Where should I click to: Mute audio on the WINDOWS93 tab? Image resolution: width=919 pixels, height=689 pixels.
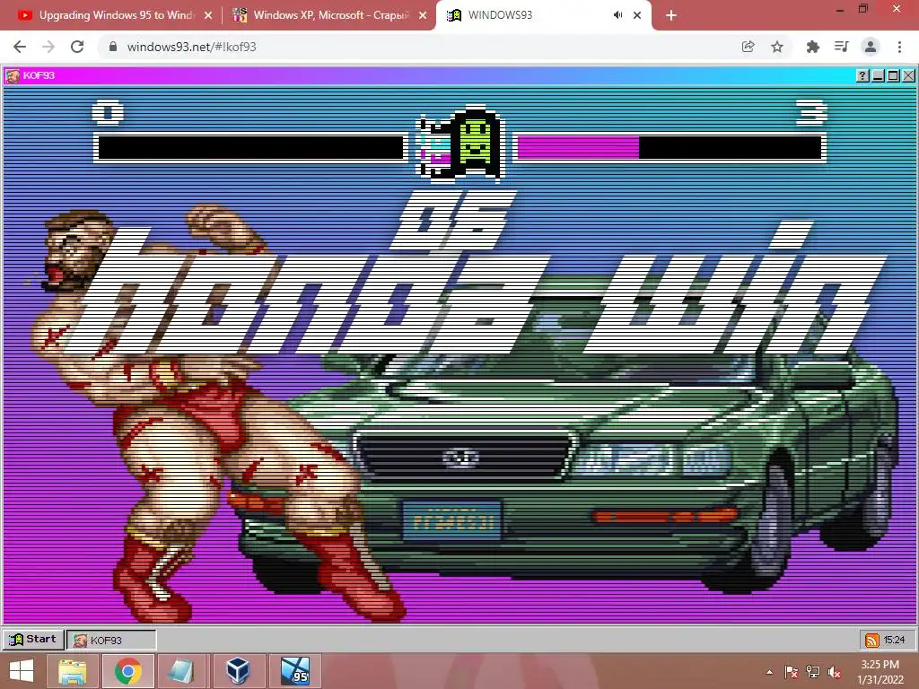coord(617,15)
